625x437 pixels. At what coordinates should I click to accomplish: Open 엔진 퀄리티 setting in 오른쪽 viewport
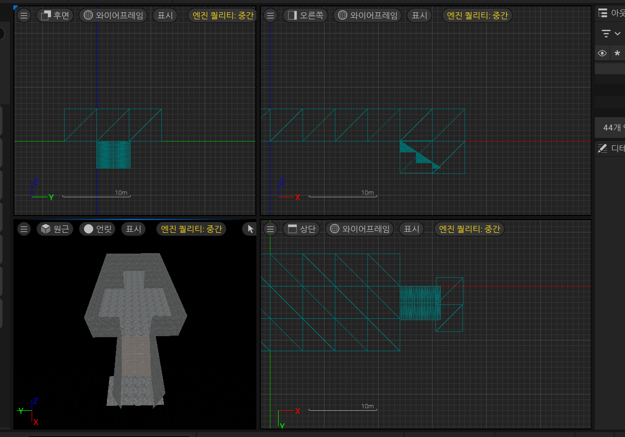tap(477, 15)
